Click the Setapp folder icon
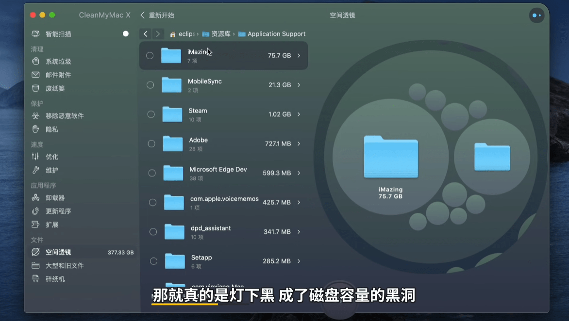Viewport: 569px width, 321px height. pyautogui.click(x=175, y=261)
